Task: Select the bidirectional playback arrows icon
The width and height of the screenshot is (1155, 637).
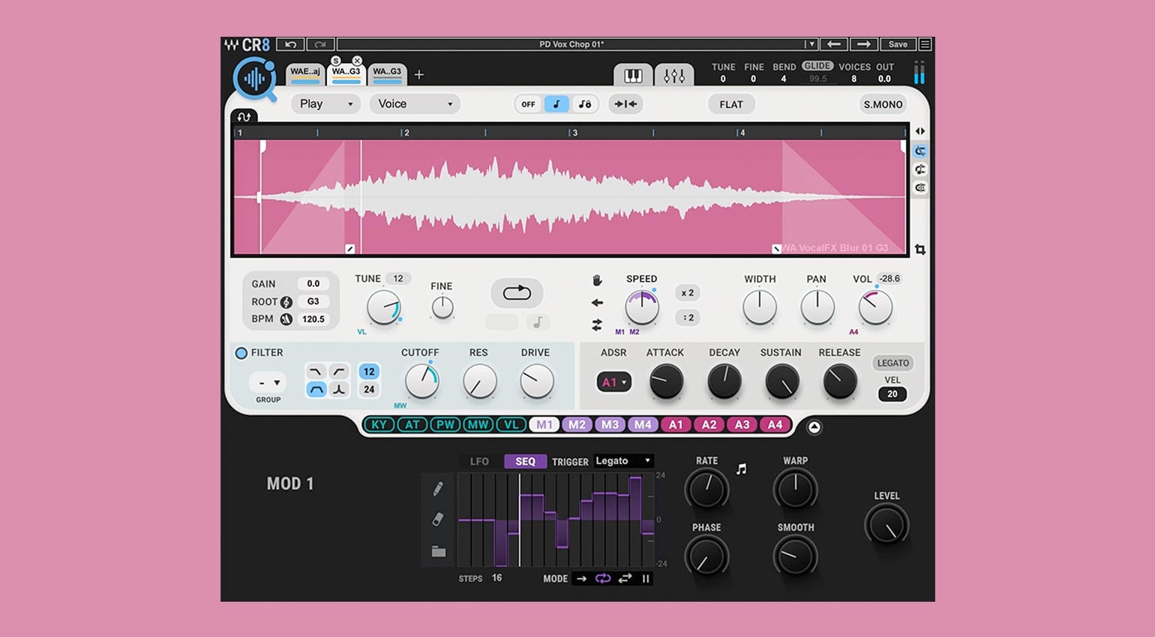Action: tap(597, 324)
